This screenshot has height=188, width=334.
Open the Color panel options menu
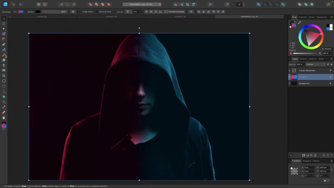click(x=331, y=17)
